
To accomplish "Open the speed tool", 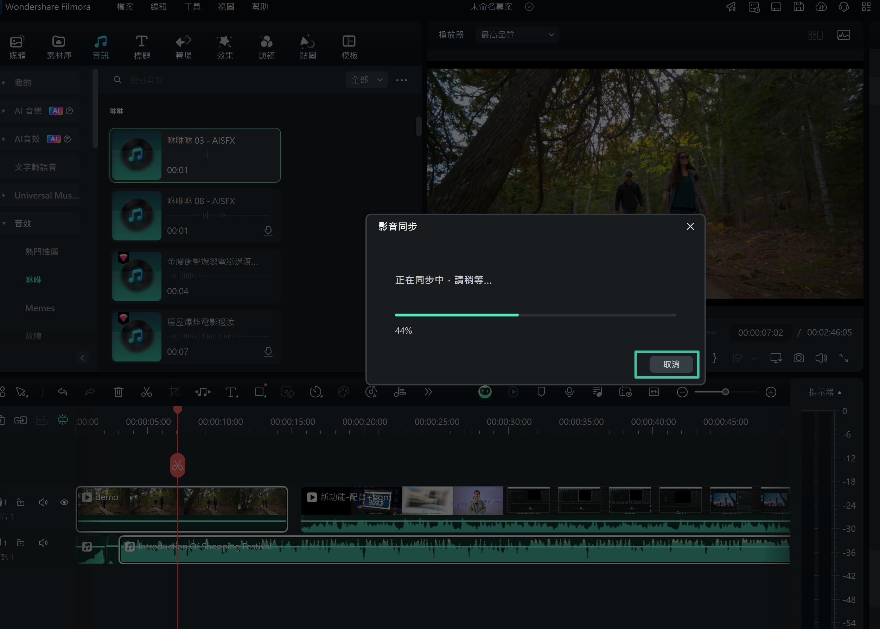I will (x=316, y=392).
